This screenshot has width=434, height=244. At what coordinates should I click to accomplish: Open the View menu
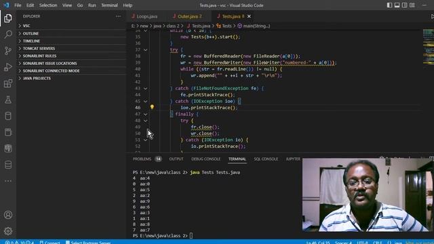[67, 5]
